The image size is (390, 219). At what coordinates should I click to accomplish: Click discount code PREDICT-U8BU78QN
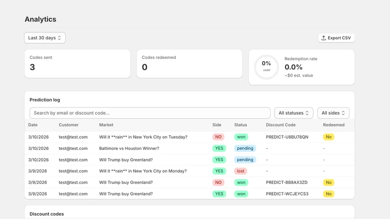coord(287,137)
